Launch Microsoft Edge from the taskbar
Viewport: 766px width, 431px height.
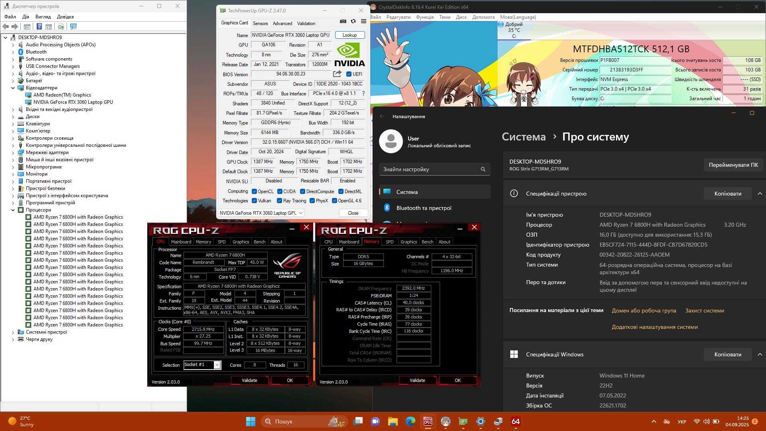(x=411, y=421)
